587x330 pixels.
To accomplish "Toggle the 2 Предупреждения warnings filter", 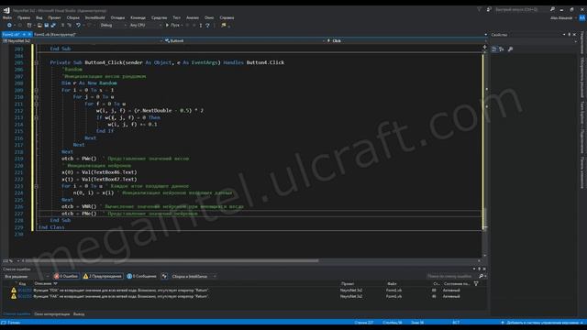I will [103, 276].
